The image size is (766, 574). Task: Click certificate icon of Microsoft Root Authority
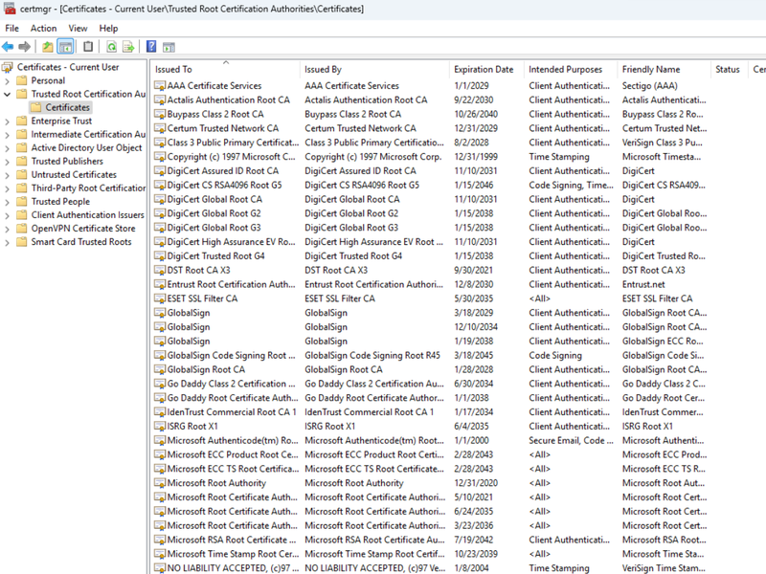(160, 483)
